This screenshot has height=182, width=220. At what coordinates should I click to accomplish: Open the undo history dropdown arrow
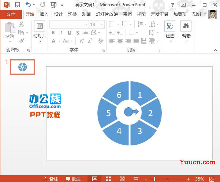click(34, 5)
